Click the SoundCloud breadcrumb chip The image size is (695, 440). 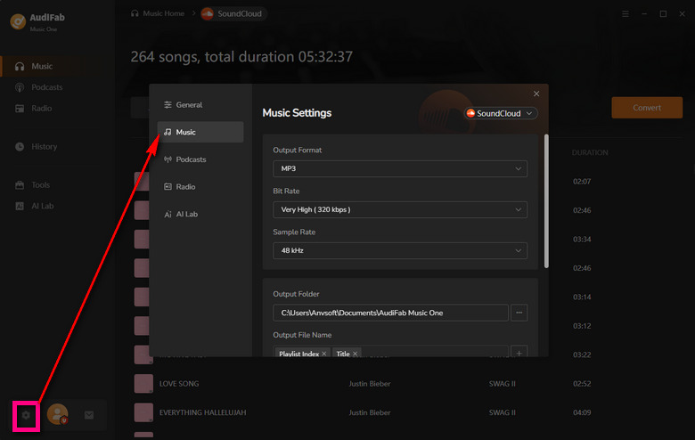pyautogui.click(x=233, y=13)
